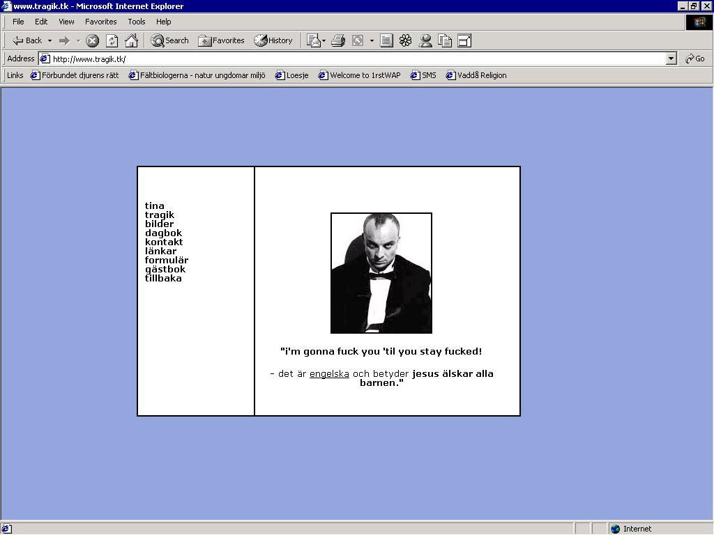Click the Print icon in the toolbar

point(338,41)
